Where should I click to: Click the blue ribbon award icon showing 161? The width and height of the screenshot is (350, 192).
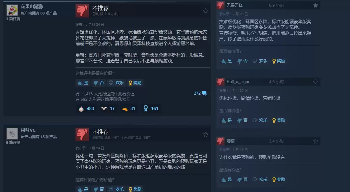coord(146,108)
